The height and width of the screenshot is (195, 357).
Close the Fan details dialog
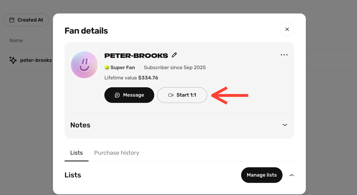click(287, 29)
